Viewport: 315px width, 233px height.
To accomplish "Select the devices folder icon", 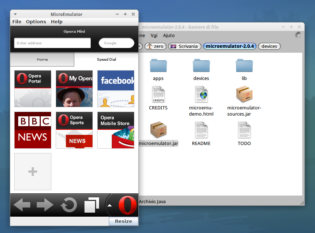I will point(201,65).
